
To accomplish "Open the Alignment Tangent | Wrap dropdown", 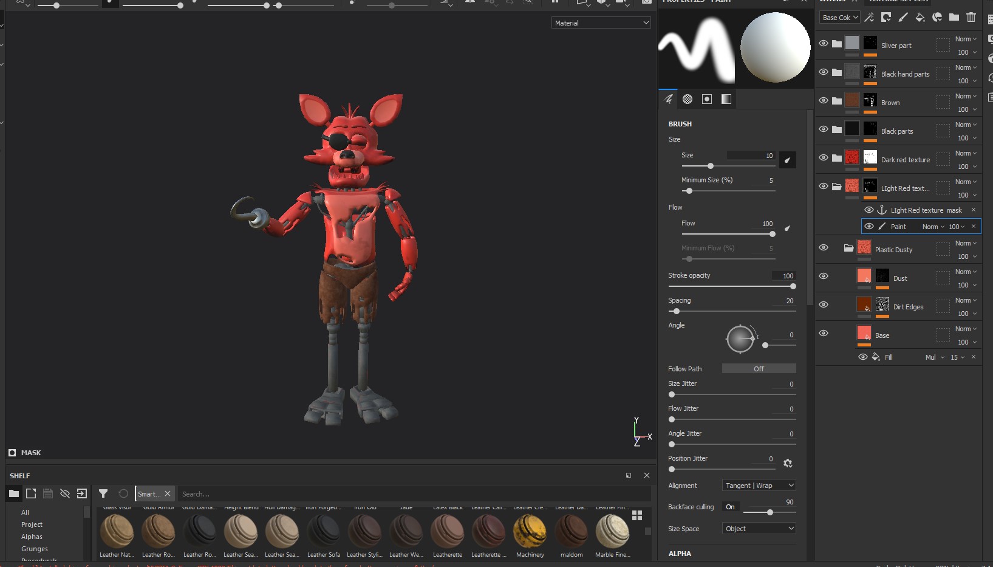I will tap(759, 485).
